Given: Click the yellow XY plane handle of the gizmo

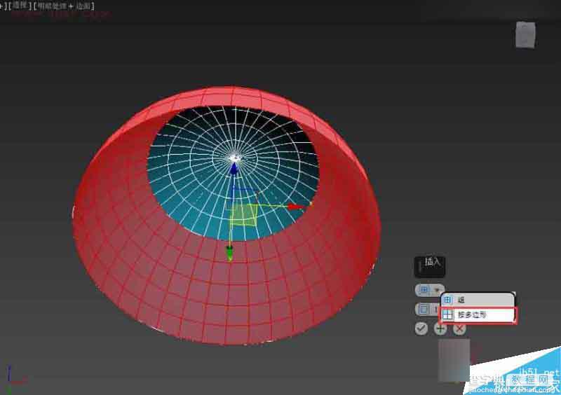Looking at the screenshot, I should [244, 215].
